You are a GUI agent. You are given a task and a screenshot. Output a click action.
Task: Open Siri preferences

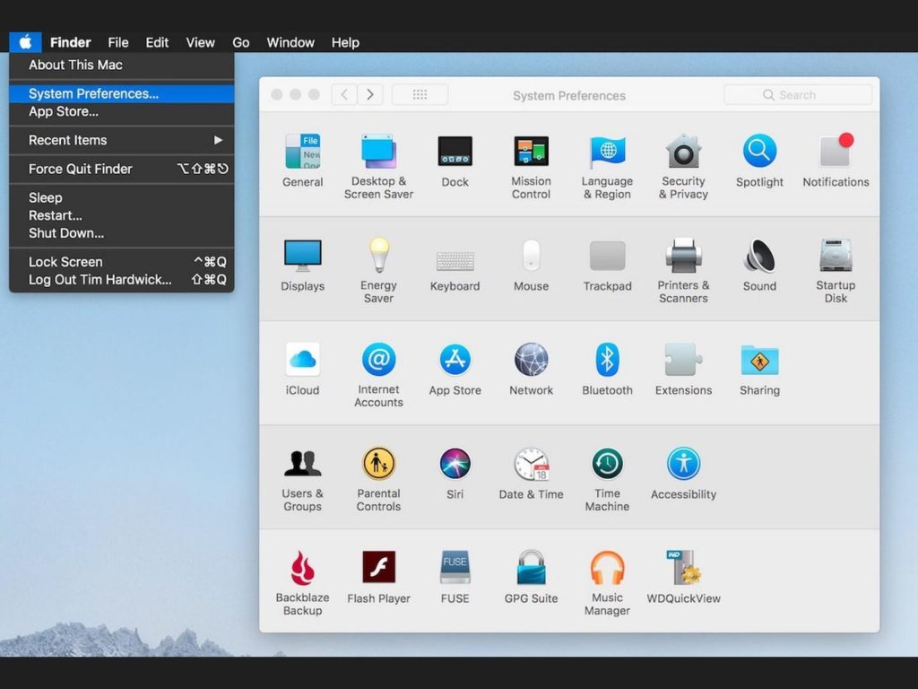pyautogui.click(x=455, y=464)
